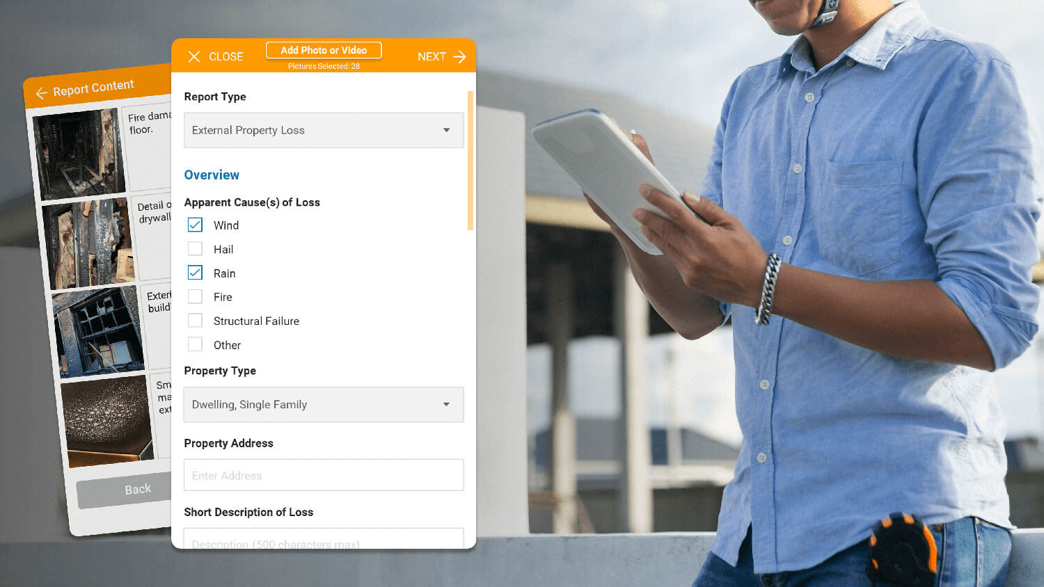Click arrow of External Property Loss dropdown

coord(447,130)
